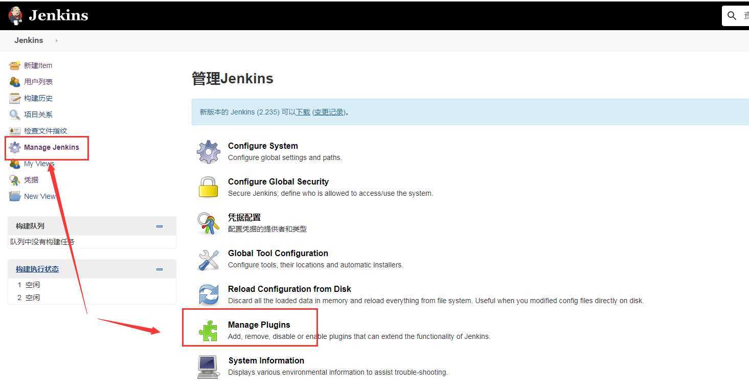Viewport: 749px width, 389px height.
Task: Open the 构建历史 link
Action: pos(38,98)
